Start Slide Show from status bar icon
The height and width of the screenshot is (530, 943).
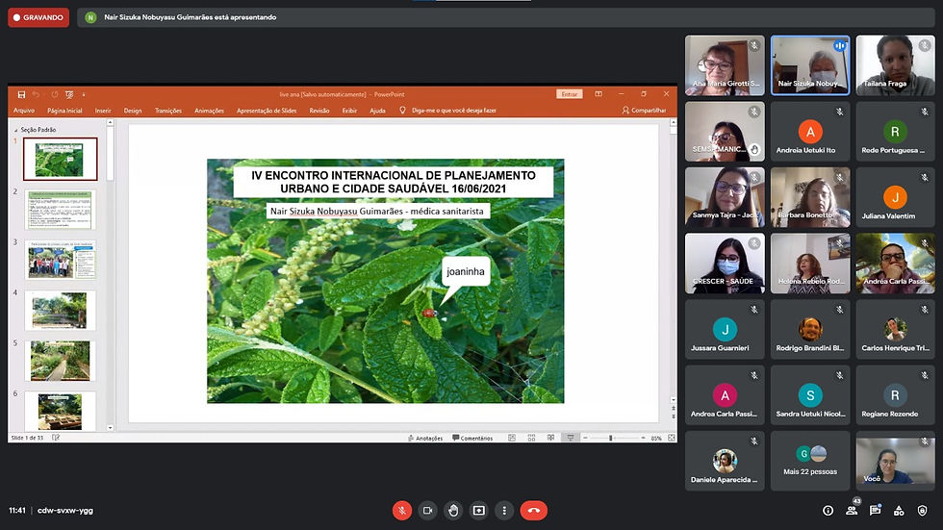pos(570,438)
